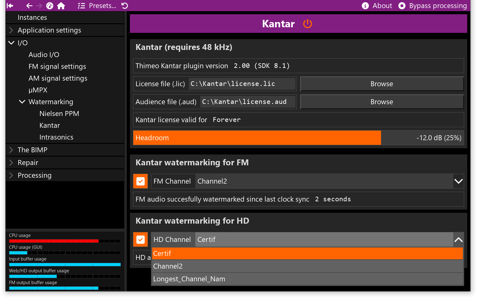Open FM signal settings
This screenshot has width=479, height=299.
[57, 66]
